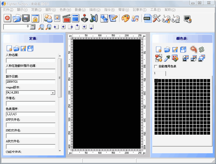Click the numeric value field showing 0
This screenshot has width=216, height=164.
[x=16, y=27]
